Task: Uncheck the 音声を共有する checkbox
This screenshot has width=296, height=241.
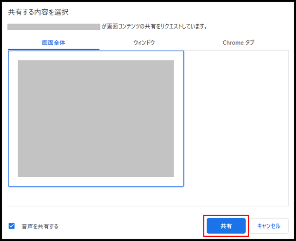Action: tap(12, 226)
